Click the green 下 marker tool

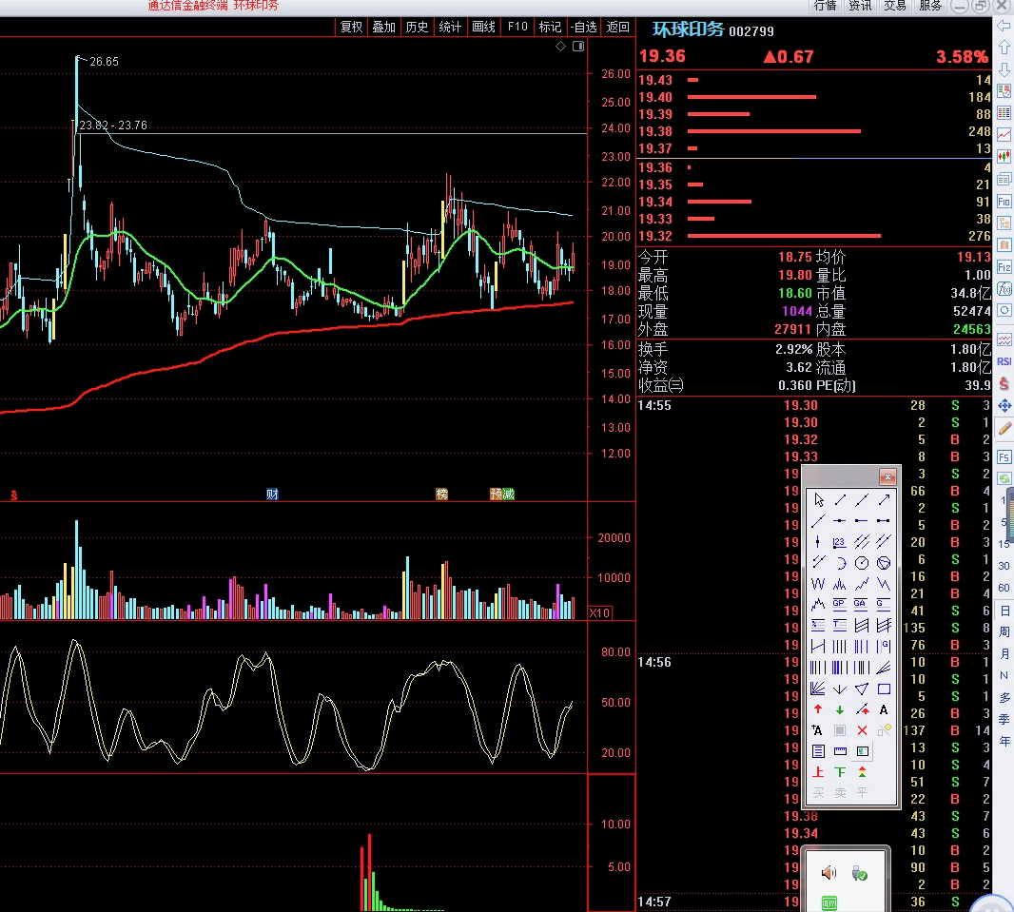(x=839, y=772)
